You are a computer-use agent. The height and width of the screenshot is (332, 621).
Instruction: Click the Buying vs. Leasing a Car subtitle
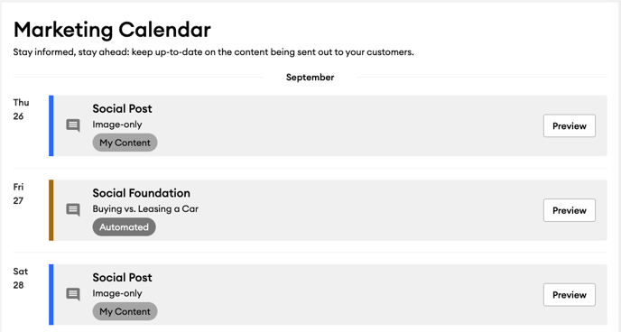(x=145, y=209)
